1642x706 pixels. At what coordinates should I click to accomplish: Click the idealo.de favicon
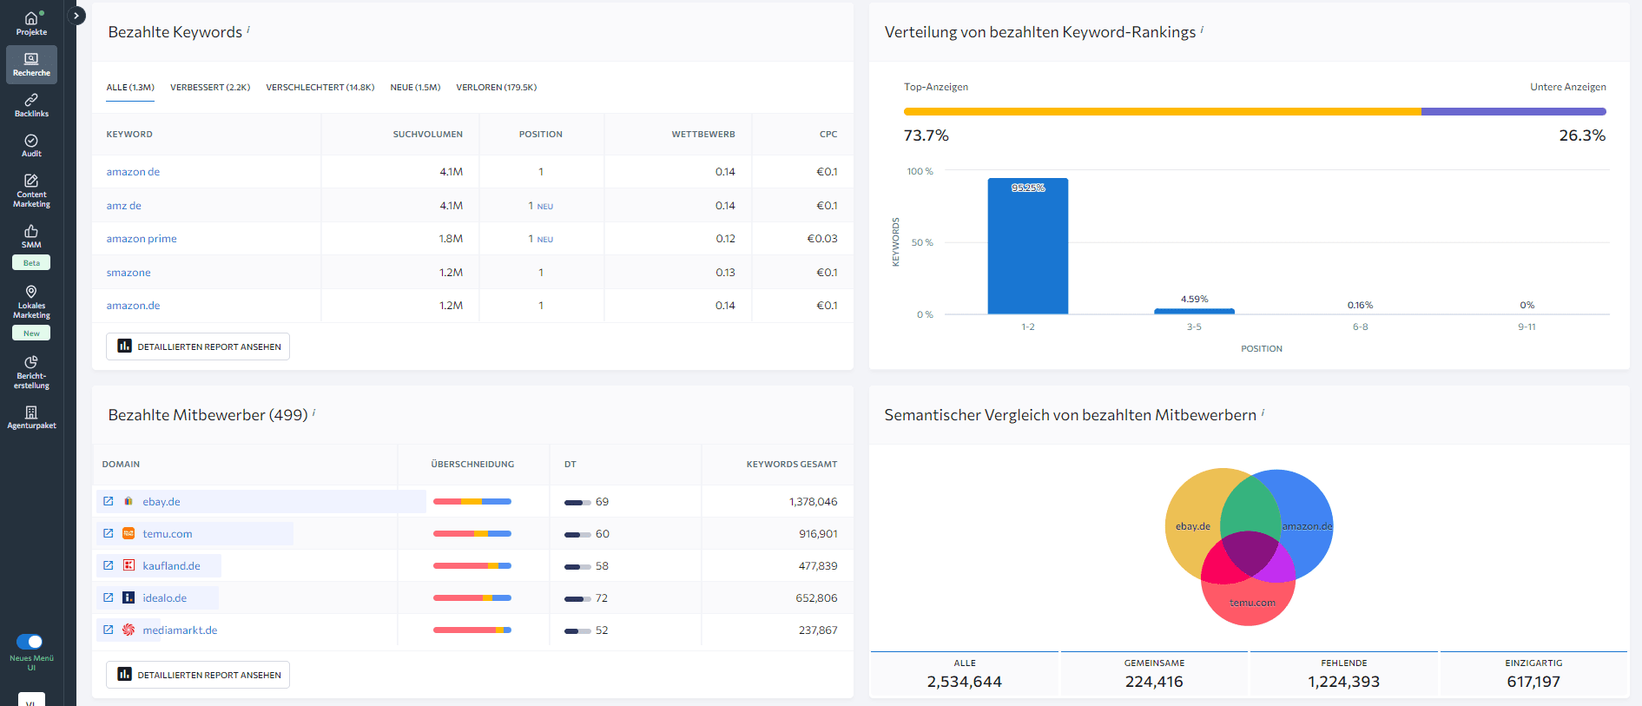tap(129, 597)
